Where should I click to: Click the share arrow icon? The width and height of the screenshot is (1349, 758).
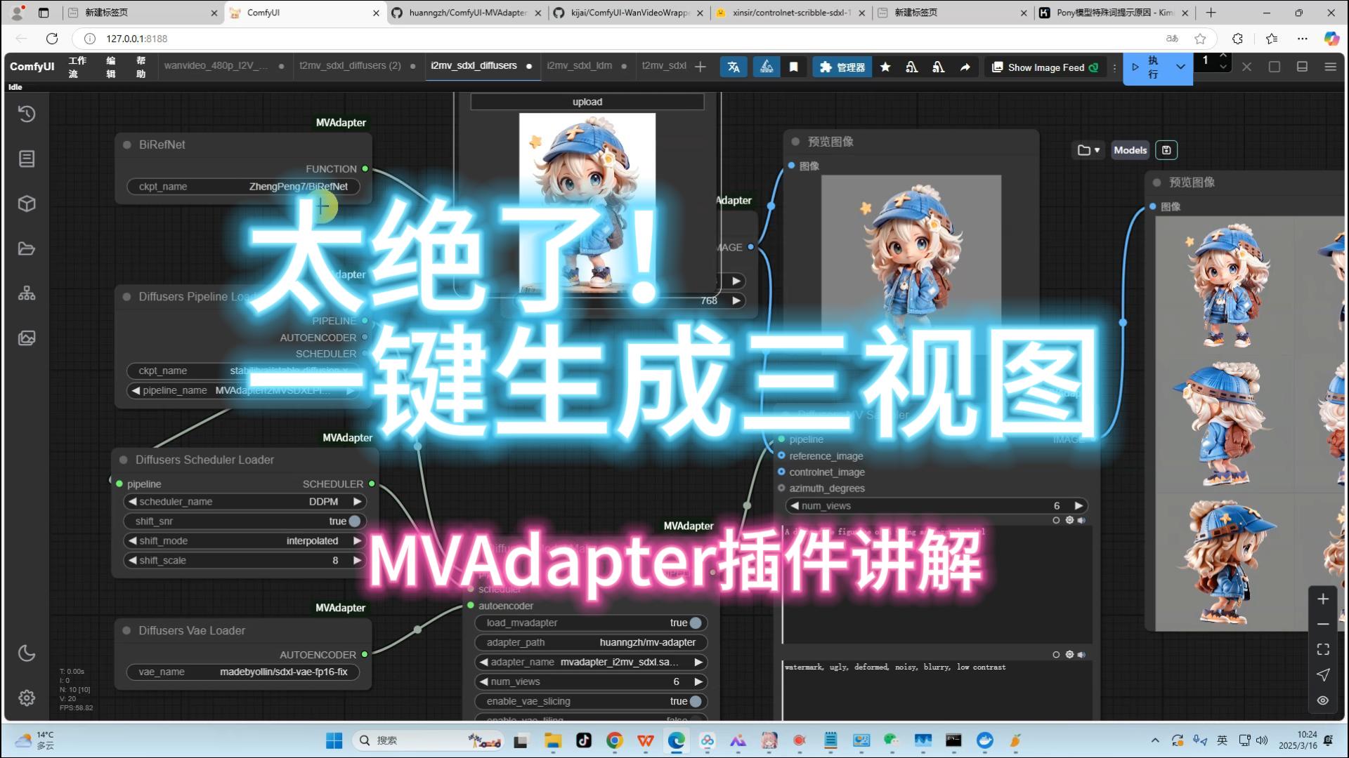965,67
